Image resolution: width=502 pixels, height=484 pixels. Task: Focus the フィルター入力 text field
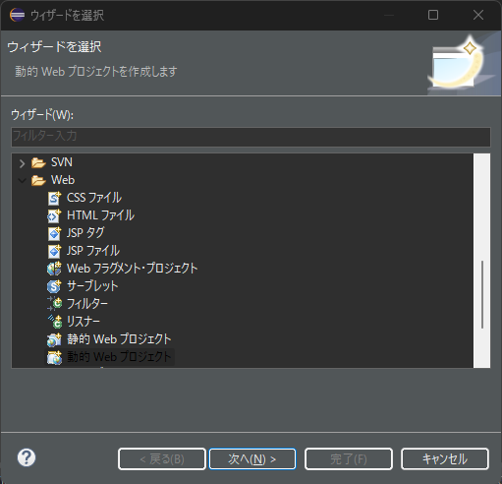tap(251, 137)
